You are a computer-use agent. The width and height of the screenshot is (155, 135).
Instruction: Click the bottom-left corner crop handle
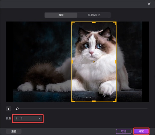tap(73, 100)
